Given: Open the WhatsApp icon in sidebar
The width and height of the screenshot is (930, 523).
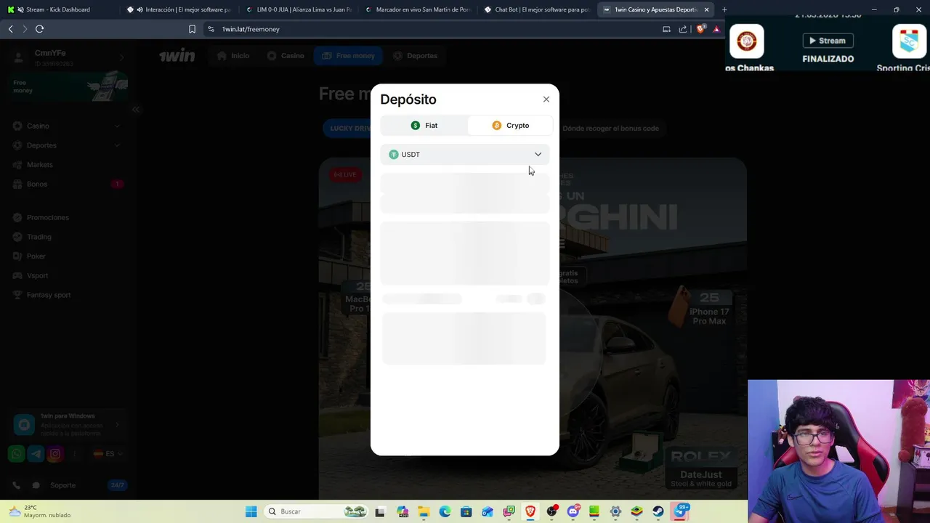Looking at the screenshot, I should point(17,454).
